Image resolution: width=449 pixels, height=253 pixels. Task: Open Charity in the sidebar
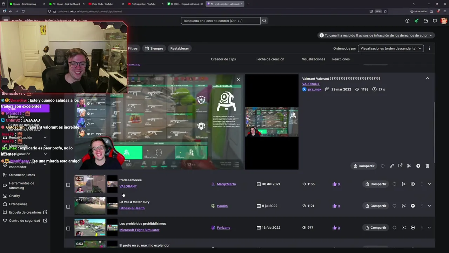click(14, 196)
